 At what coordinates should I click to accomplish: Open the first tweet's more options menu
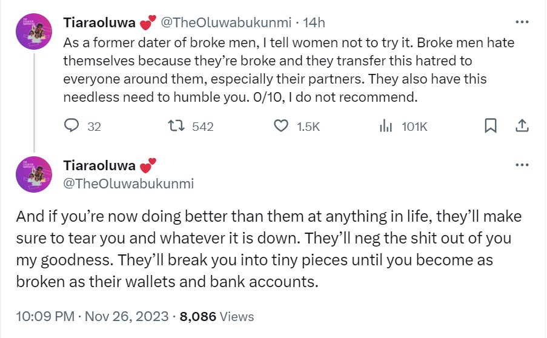522,22
